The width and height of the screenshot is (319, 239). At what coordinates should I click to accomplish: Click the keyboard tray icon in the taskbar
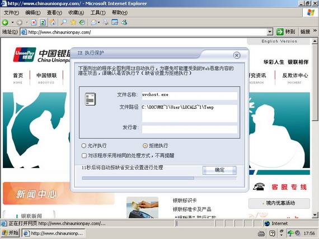[261, 233]
